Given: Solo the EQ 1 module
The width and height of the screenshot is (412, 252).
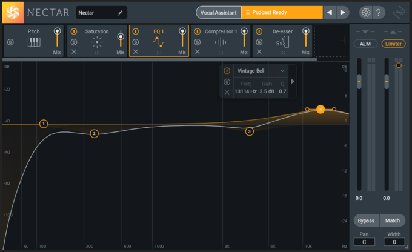Looking at the screenshot, I should coord(136,42).
